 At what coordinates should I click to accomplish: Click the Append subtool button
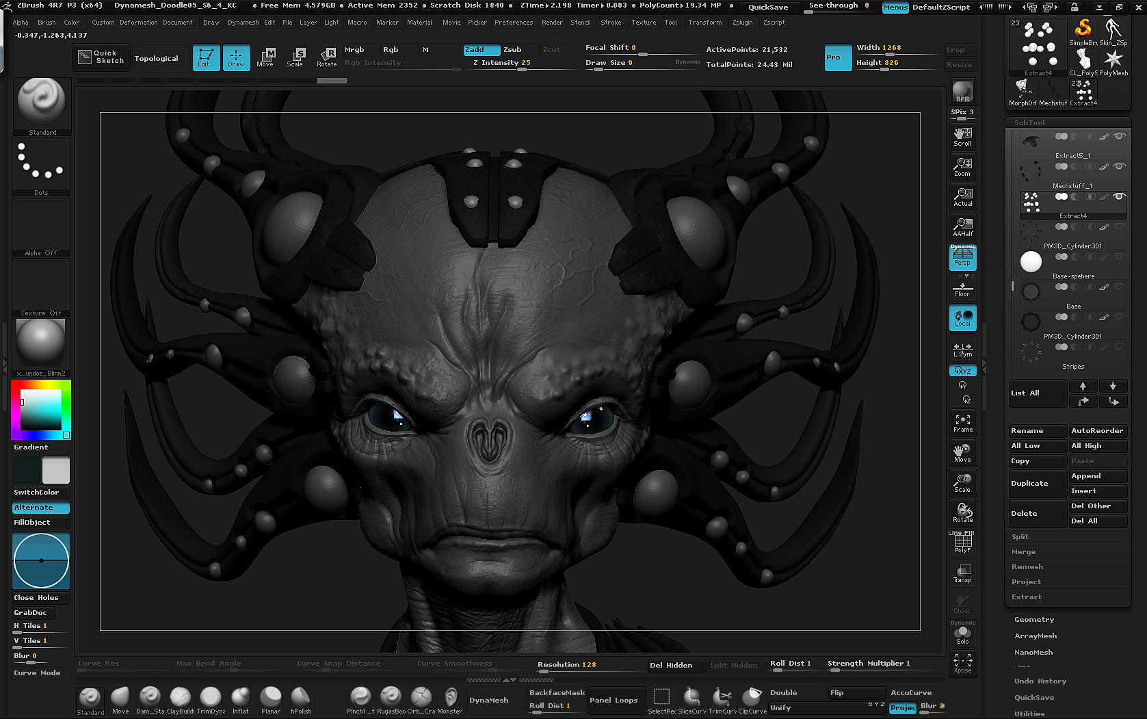pyautogui.click(x=1098, y=476)
